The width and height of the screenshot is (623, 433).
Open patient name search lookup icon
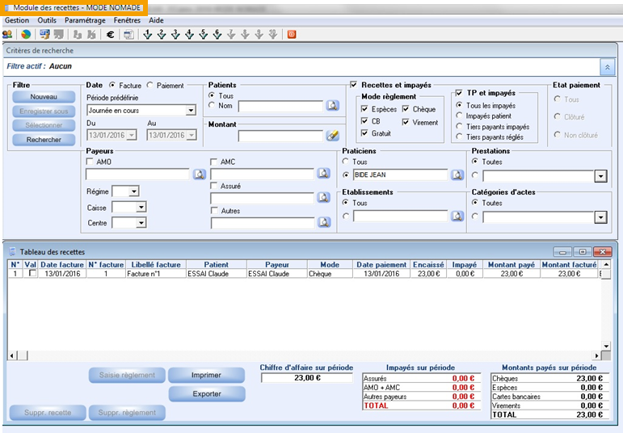[x=332, y=106]
